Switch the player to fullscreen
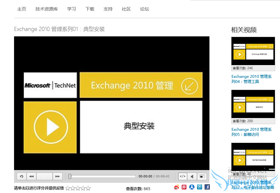 coord(201,176)
